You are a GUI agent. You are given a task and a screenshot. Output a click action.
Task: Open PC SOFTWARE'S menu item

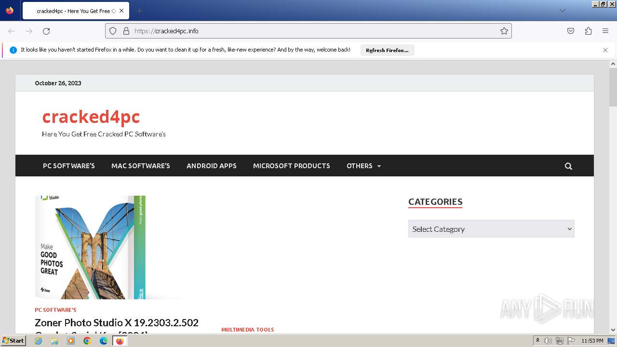[69, 166]
